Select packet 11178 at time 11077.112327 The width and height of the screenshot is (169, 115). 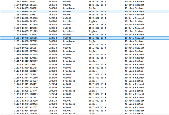(84, 107)
